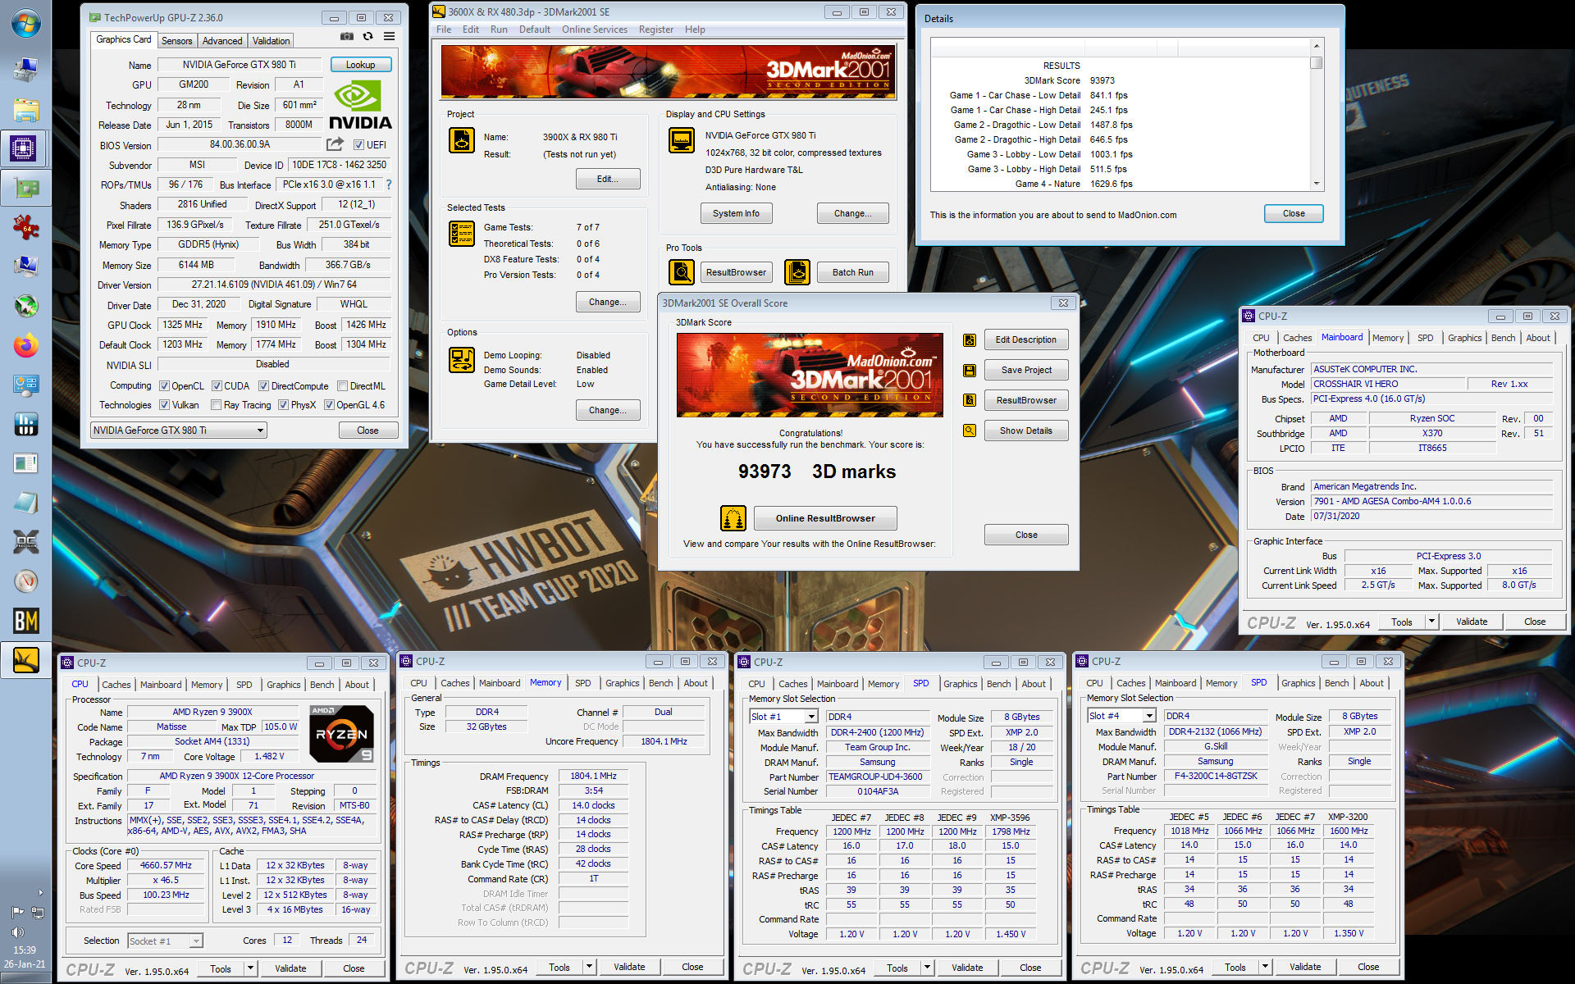Open Bench tab in Mainboard CPU-Z window

point(1503,338)
